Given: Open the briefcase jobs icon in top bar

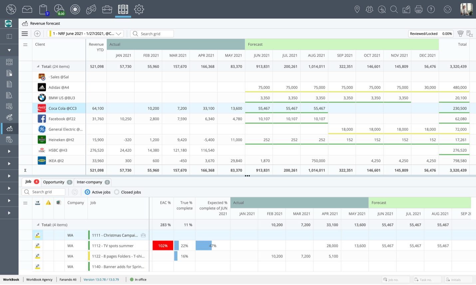Looking at the screenshot, I should pyautogui.click(x=107, y=9).
